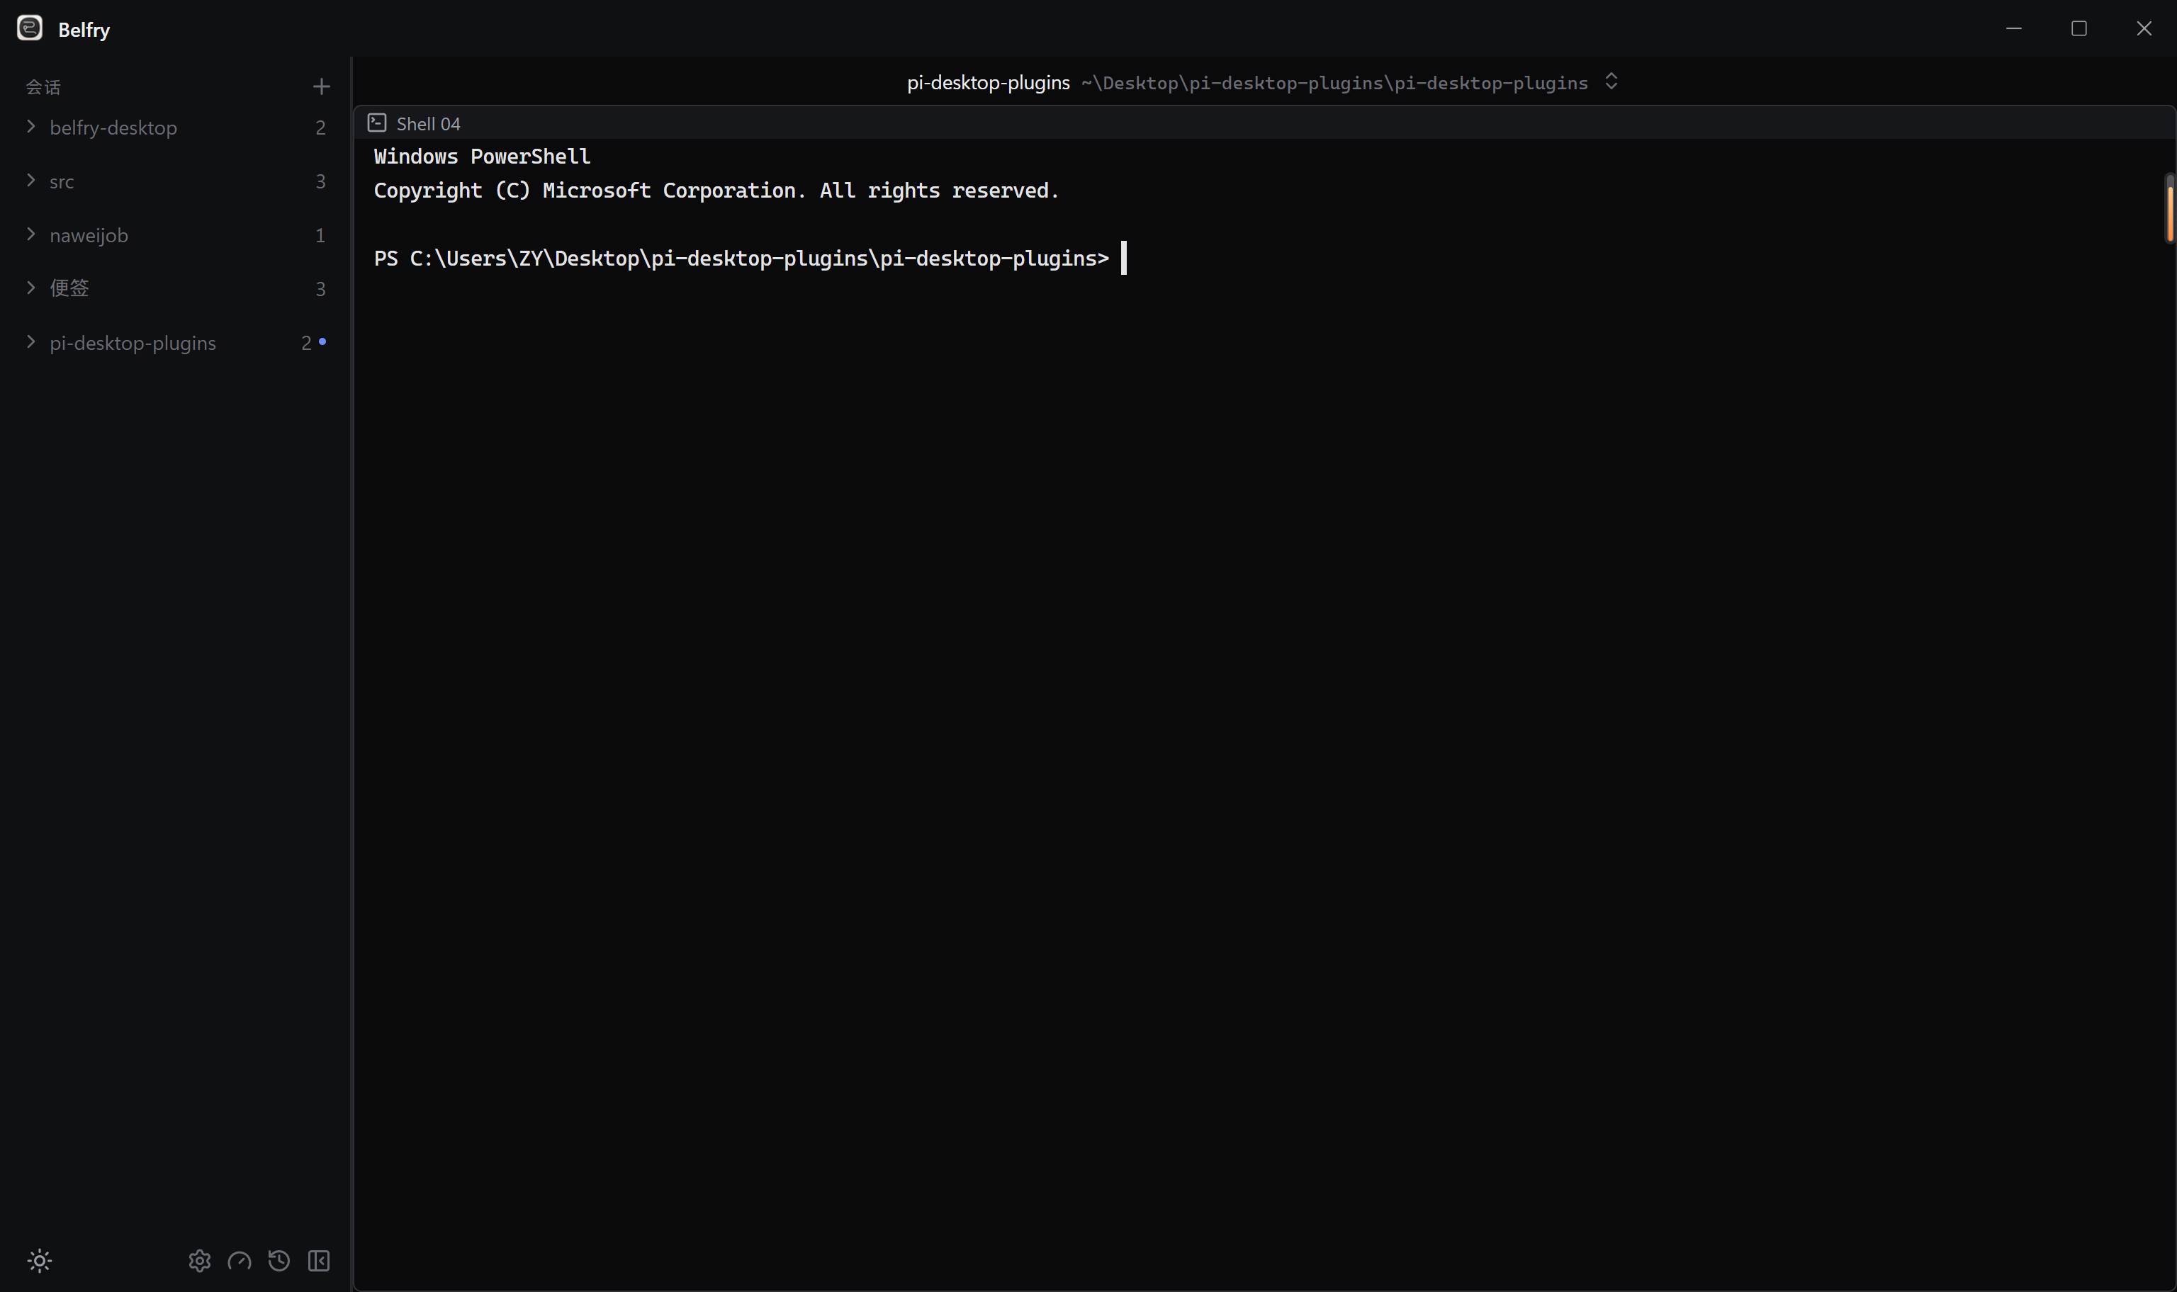Open the gauge usage icon
This screenshot has width=2177, height=1292.
pos(240,1261)
